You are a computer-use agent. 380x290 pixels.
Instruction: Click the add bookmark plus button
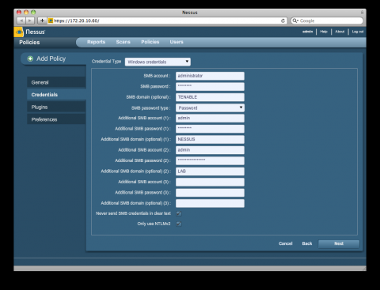click(x=42, y=21)
